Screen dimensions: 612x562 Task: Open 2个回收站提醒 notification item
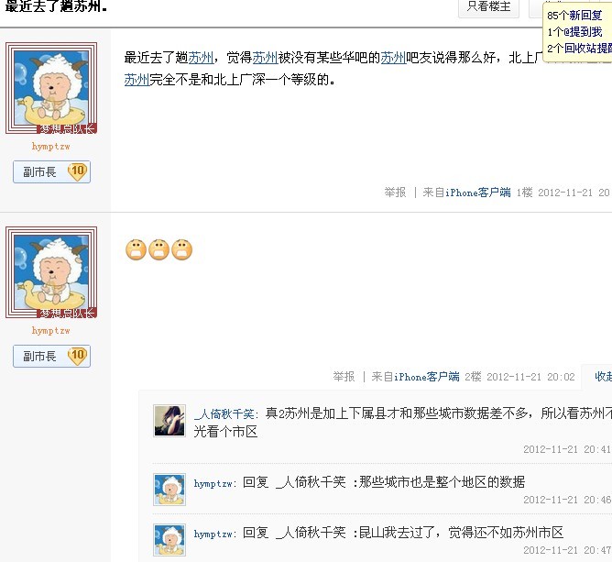579,49
